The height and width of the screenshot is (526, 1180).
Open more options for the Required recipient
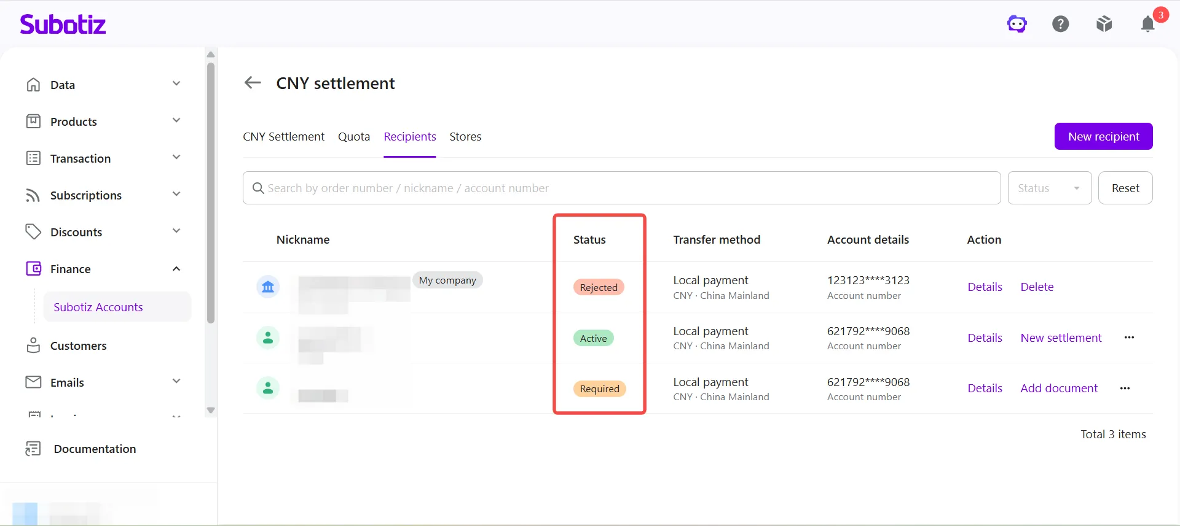(x=1125, y=389)
